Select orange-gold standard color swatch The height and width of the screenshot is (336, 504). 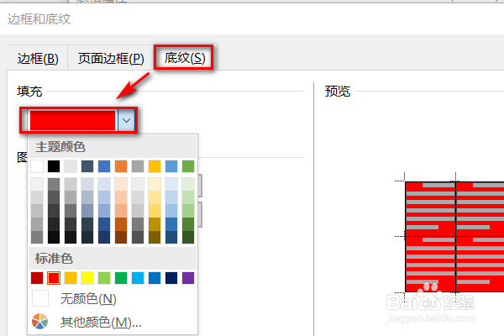(71, 278)
